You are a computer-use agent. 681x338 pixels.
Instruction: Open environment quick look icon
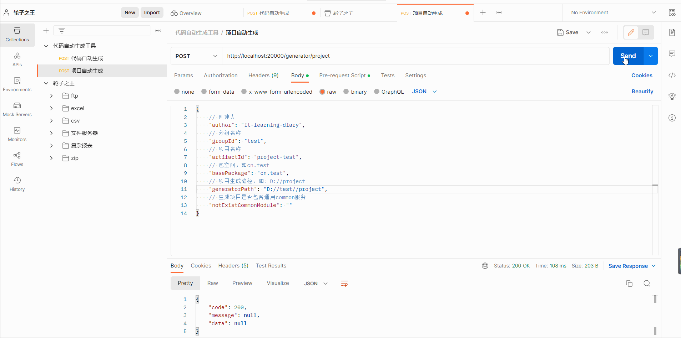672,12
